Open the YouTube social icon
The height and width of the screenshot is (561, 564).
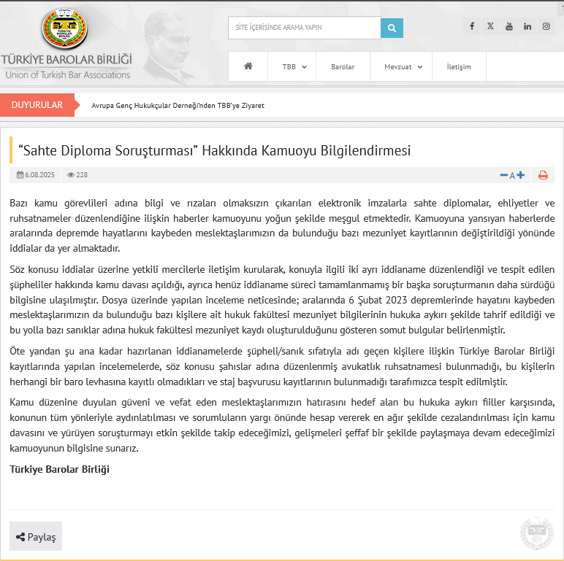(x=509, y=26)
